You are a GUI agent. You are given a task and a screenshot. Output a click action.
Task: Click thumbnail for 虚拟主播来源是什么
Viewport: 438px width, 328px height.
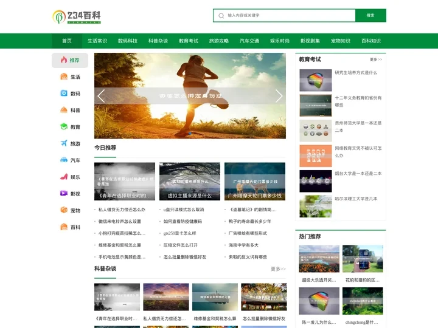[x=190, y=181]
